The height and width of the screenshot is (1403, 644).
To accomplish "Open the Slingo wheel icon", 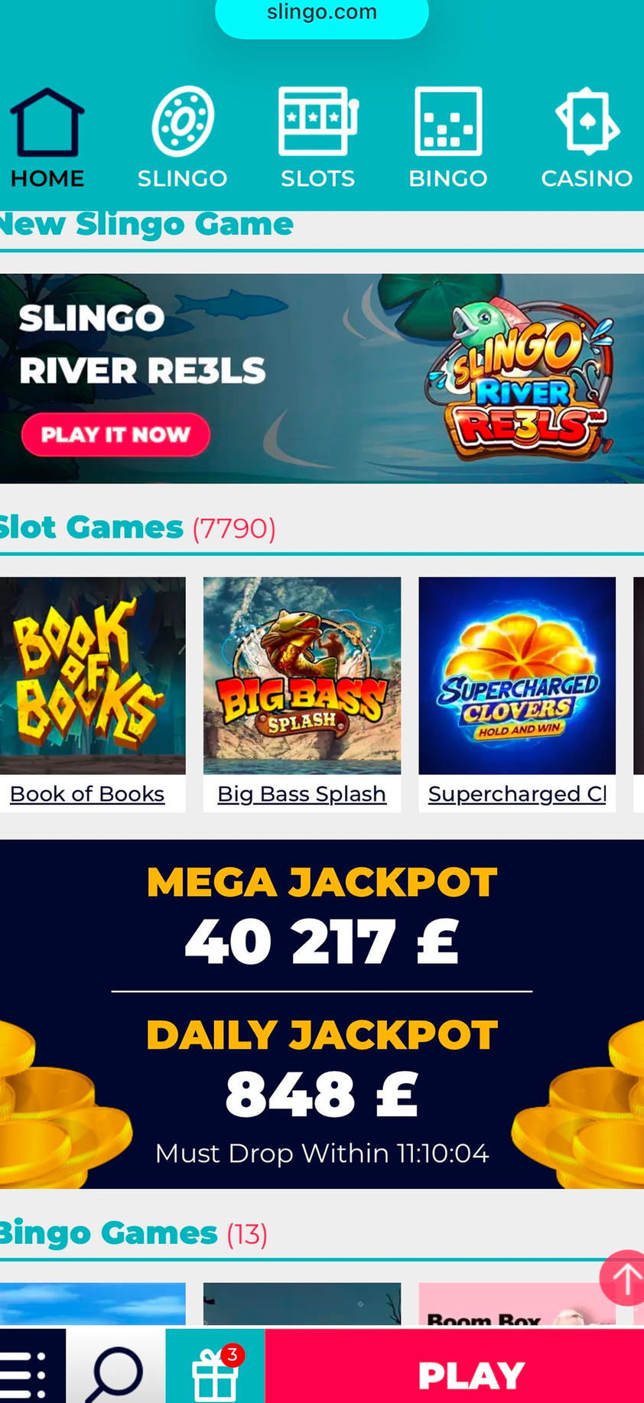I will (x=182, y=121).
